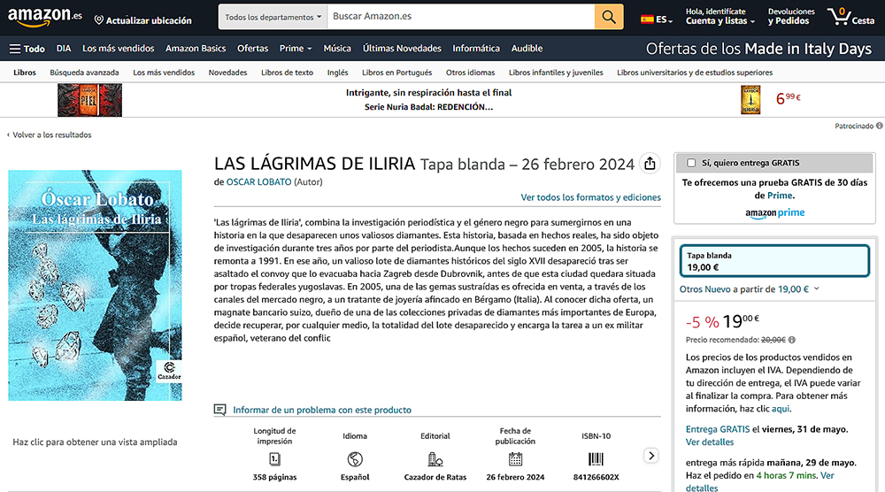The width and height of the screenshot is (885, 492).
Task: Select the Libros subnav tab
Action: coord(25,73)
